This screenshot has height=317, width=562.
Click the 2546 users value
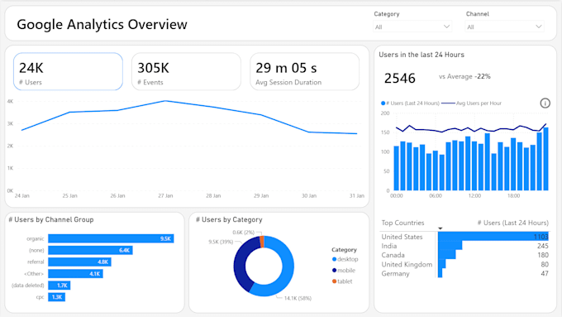coord(400,79)
